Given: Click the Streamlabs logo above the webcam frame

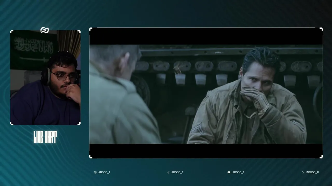Looking at the screenshot, I should 45,30.
